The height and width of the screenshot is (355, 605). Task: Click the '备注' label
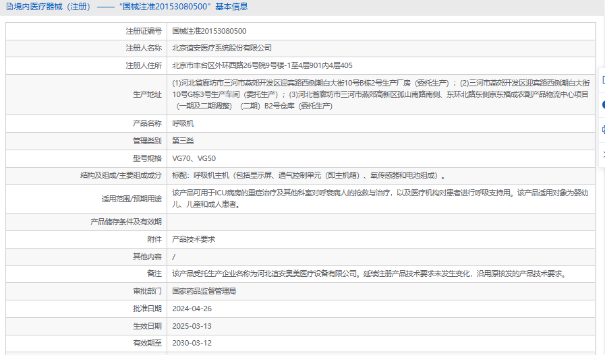click(154, 273)
